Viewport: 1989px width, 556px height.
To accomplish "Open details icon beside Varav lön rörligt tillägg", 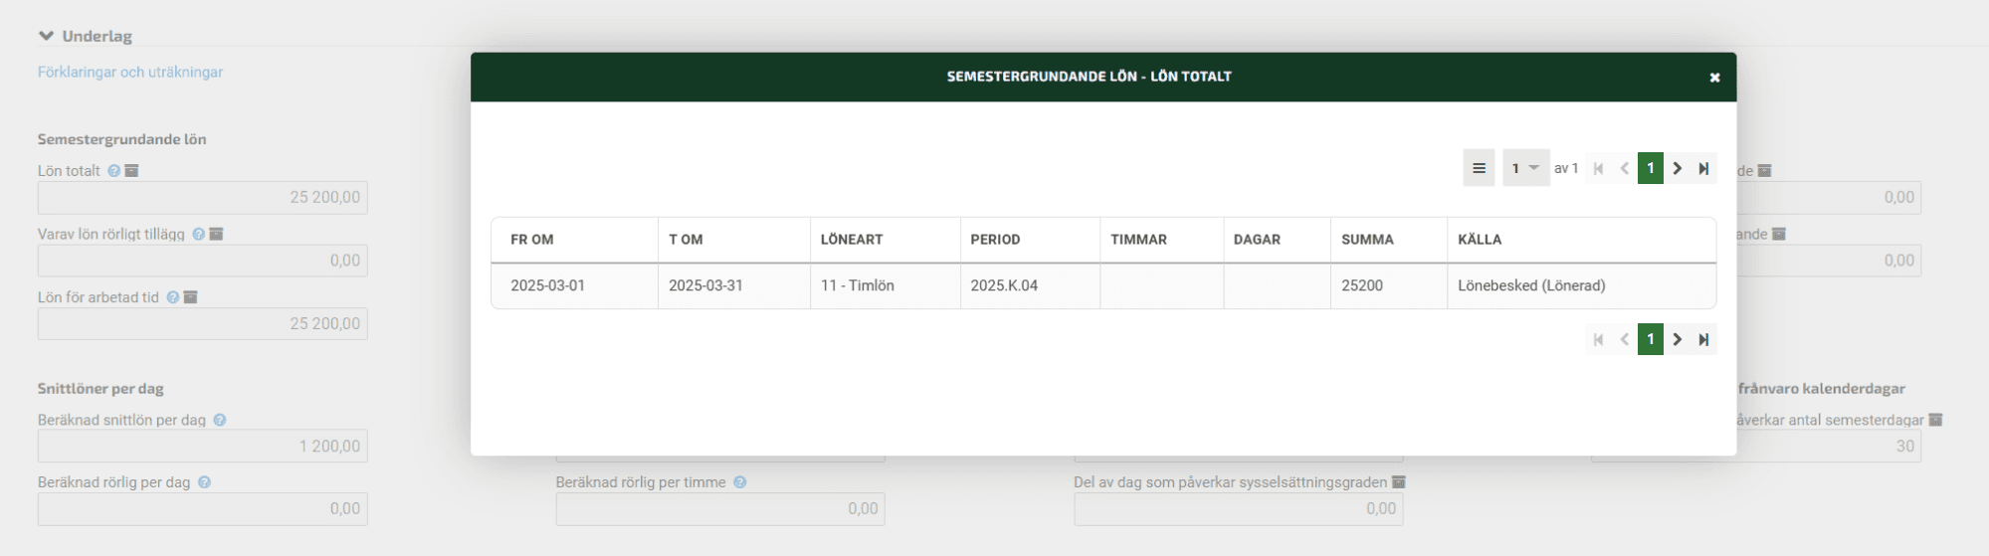I will [x=216, y=235].
